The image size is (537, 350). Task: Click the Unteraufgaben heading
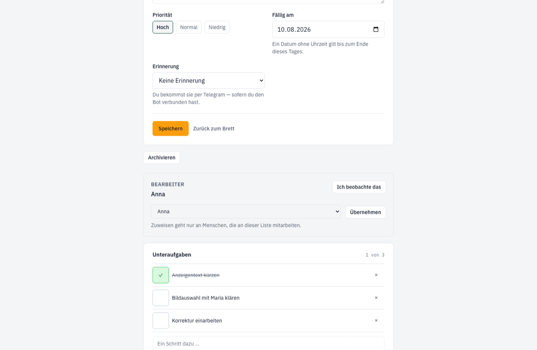[172, 255]
